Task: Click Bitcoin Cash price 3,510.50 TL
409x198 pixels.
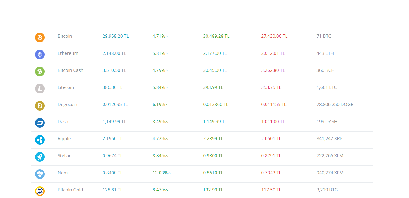Action: [114, 70]
